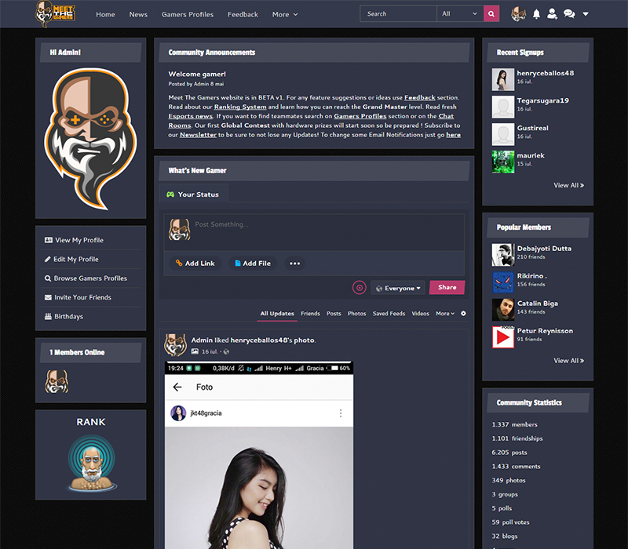This screenshot has height=549, width=628.
Task: Click the feed settings gear icon
Action: point(463,314)
